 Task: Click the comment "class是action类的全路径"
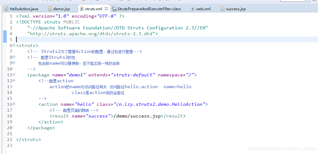coord(98,93)
